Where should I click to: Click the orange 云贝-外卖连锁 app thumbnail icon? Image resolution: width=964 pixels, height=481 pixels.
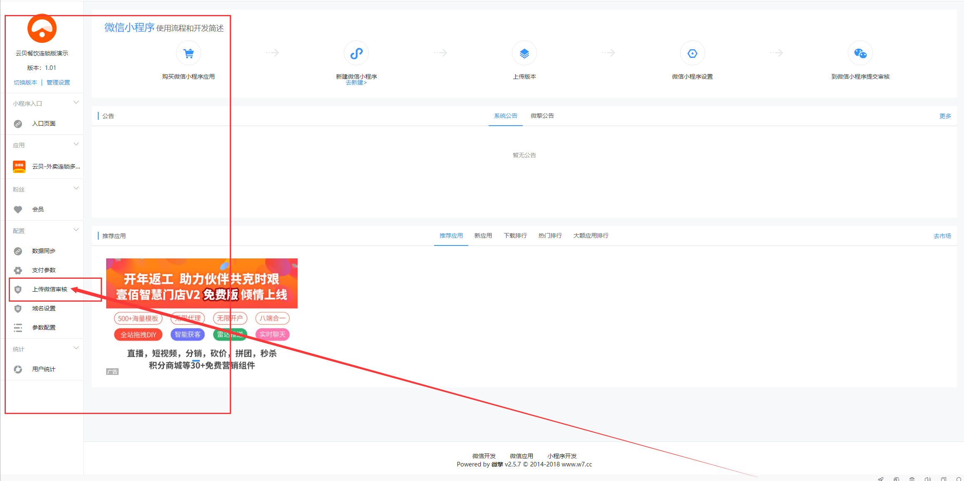[x=19, y=166]
